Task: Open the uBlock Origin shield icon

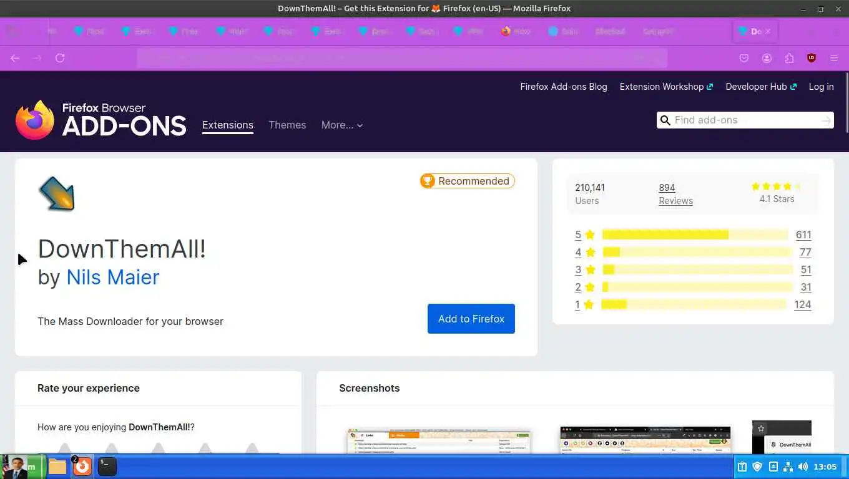Action: 812,58
